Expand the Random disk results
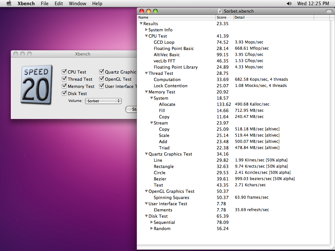 tap(151, 228)
